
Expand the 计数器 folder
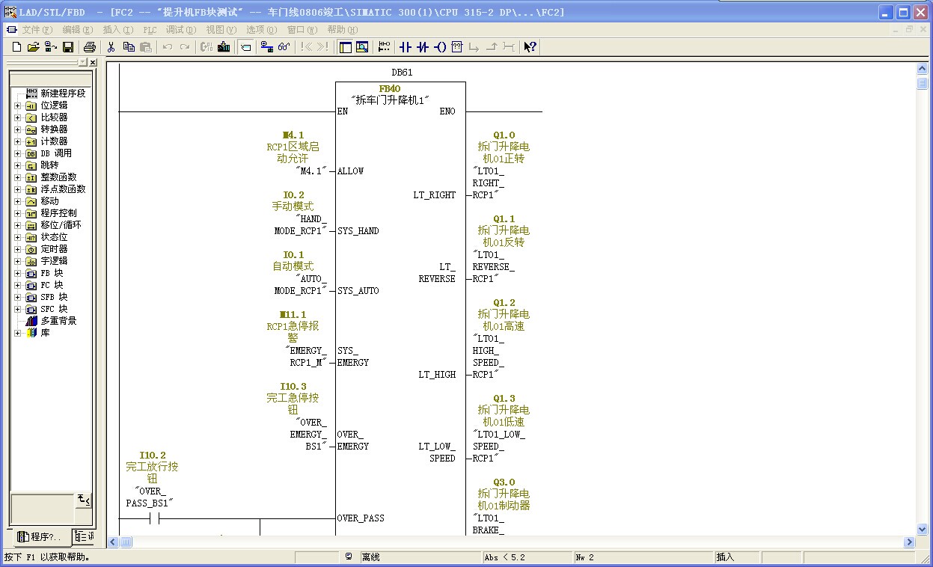pyautogui.click(x=18, y=141)
